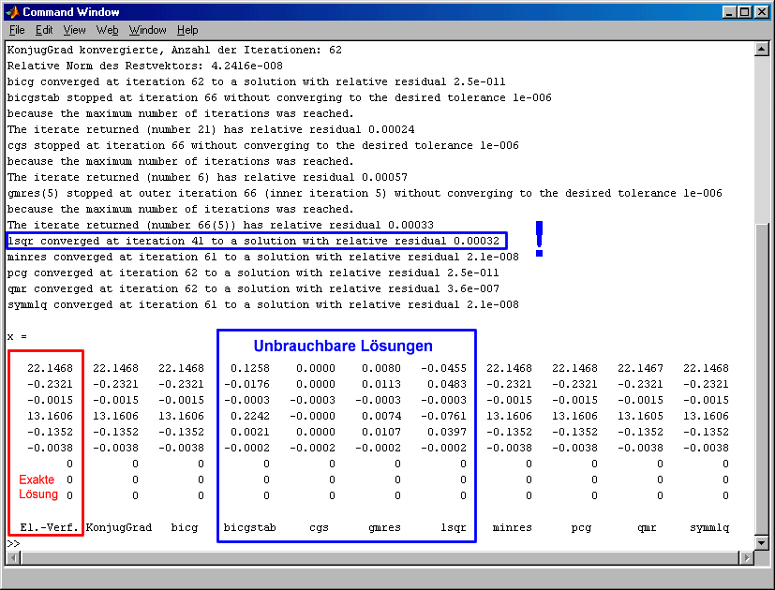Click the MATLAB icon in title bar
Screen dimensions: 775x590
pyautogui.click(x=13, y=12)
